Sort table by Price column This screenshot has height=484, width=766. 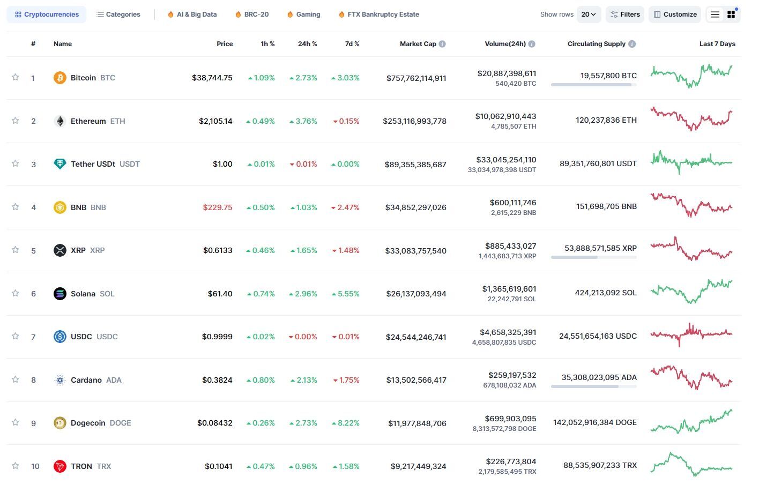tap(225, 44)
